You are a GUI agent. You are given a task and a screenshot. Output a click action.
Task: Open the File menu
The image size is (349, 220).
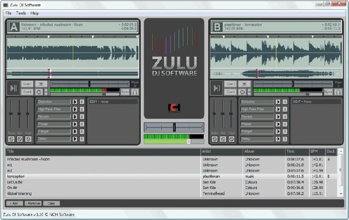click(9, 13)
